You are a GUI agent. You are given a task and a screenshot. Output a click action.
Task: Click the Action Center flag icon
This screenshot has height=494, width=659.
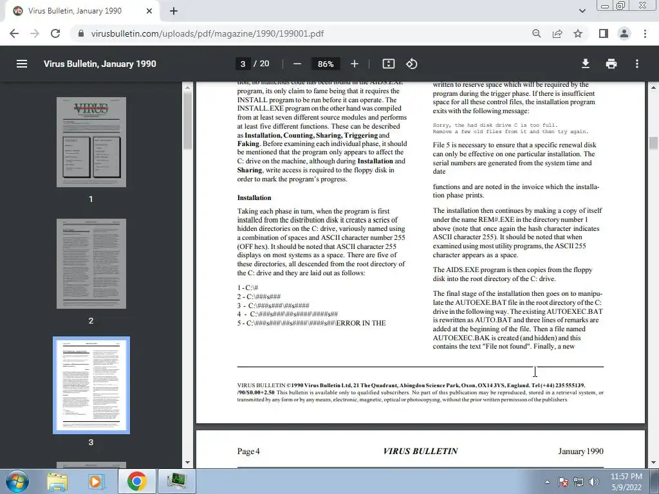562,482
